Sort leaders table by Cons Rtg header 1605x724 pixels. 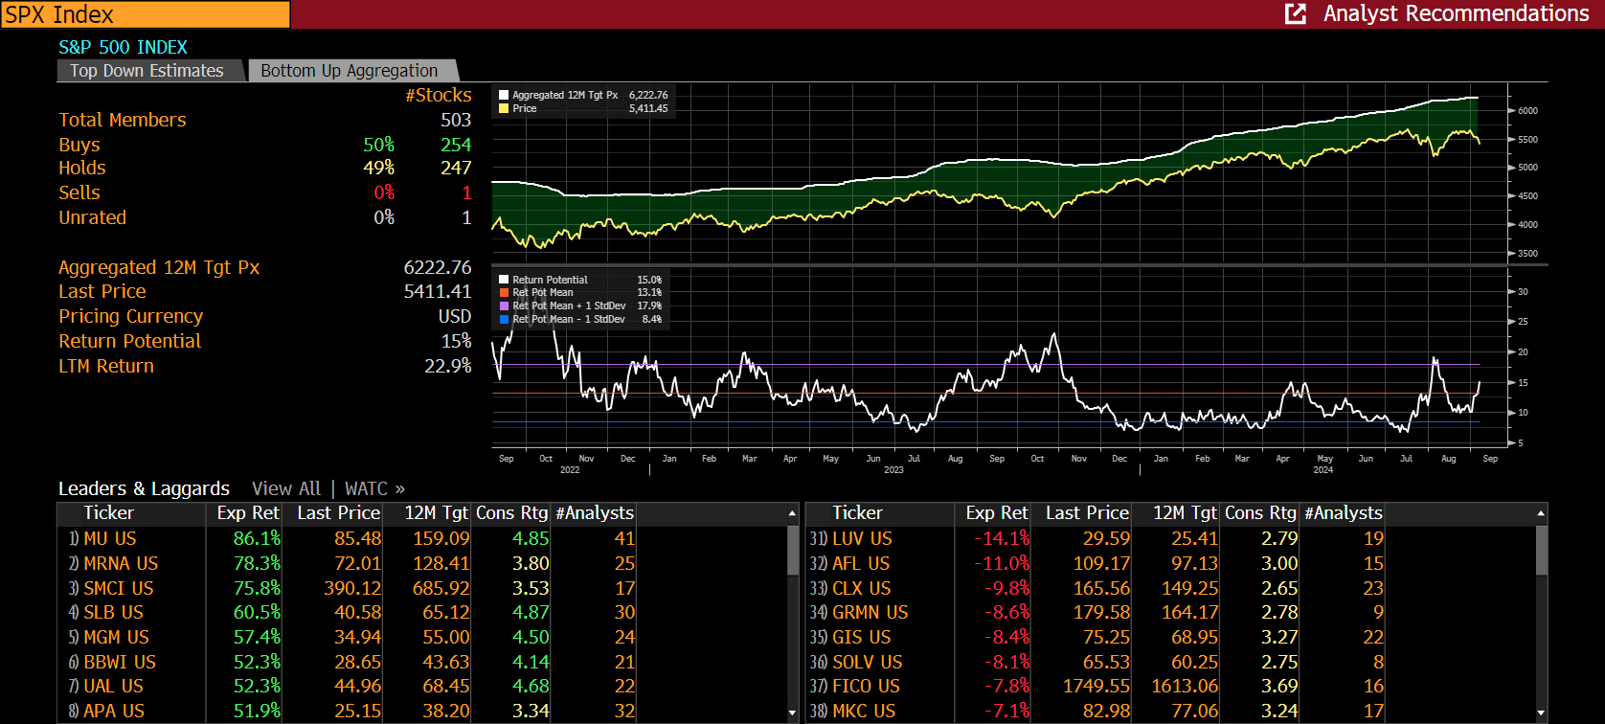[x=511, y=513]
